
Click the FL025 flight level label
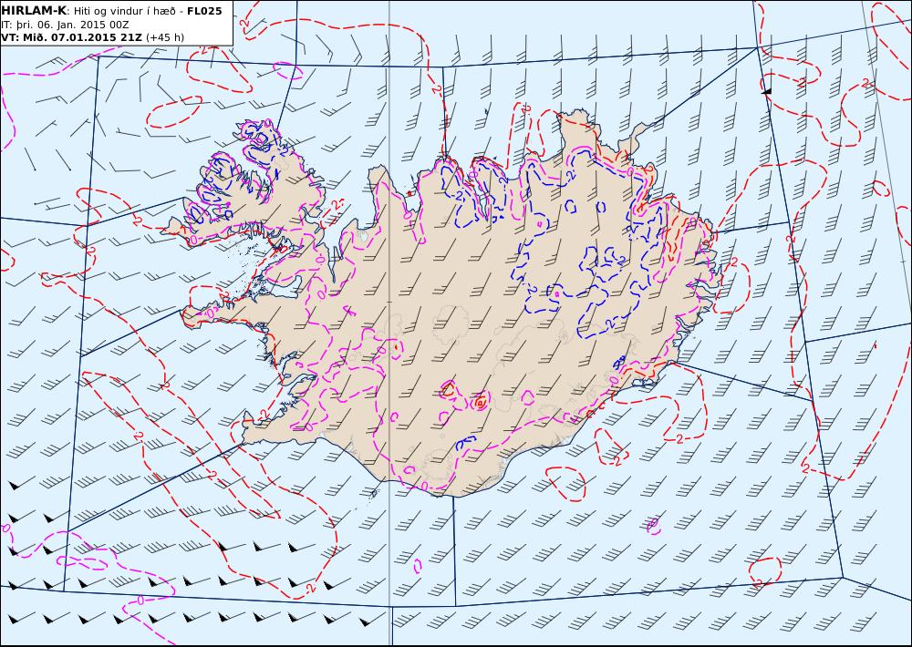204,11
